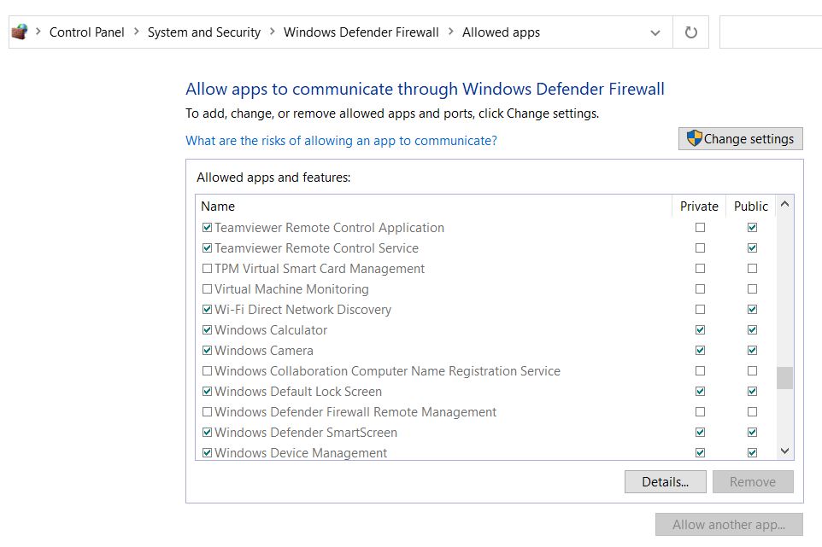Open the address bar history dropdown
Image resolution: width=822 pixels, height=547 pixels.
click(655, 32)
